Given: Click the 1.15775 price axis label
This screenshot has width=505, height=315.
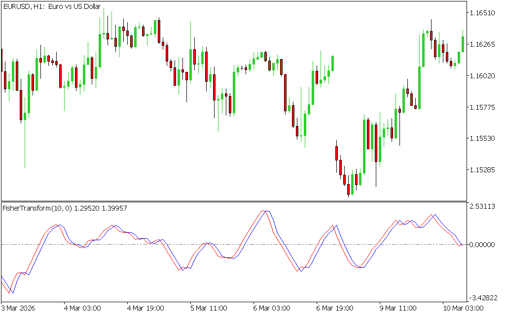Looking at the screenshot, I should [482, 107].
